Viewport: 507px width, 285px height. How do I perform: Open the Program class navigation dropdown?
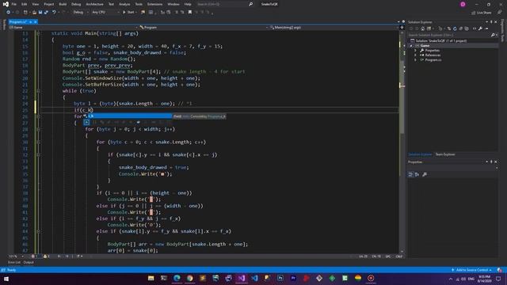click(x=204, y=28)
